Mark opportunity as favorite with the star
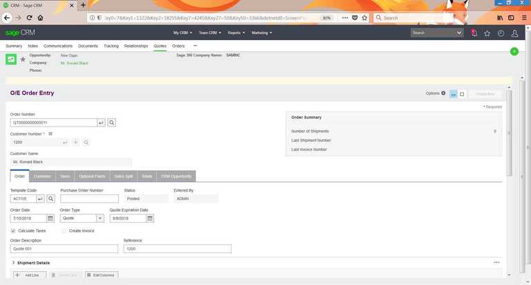Image resolution: width=531 pixels, height=285 pixels. (x=23, y=59)
